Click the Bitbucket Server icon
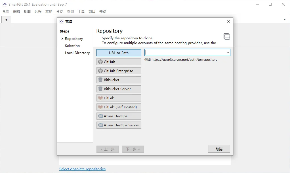 tap(100, 89)
